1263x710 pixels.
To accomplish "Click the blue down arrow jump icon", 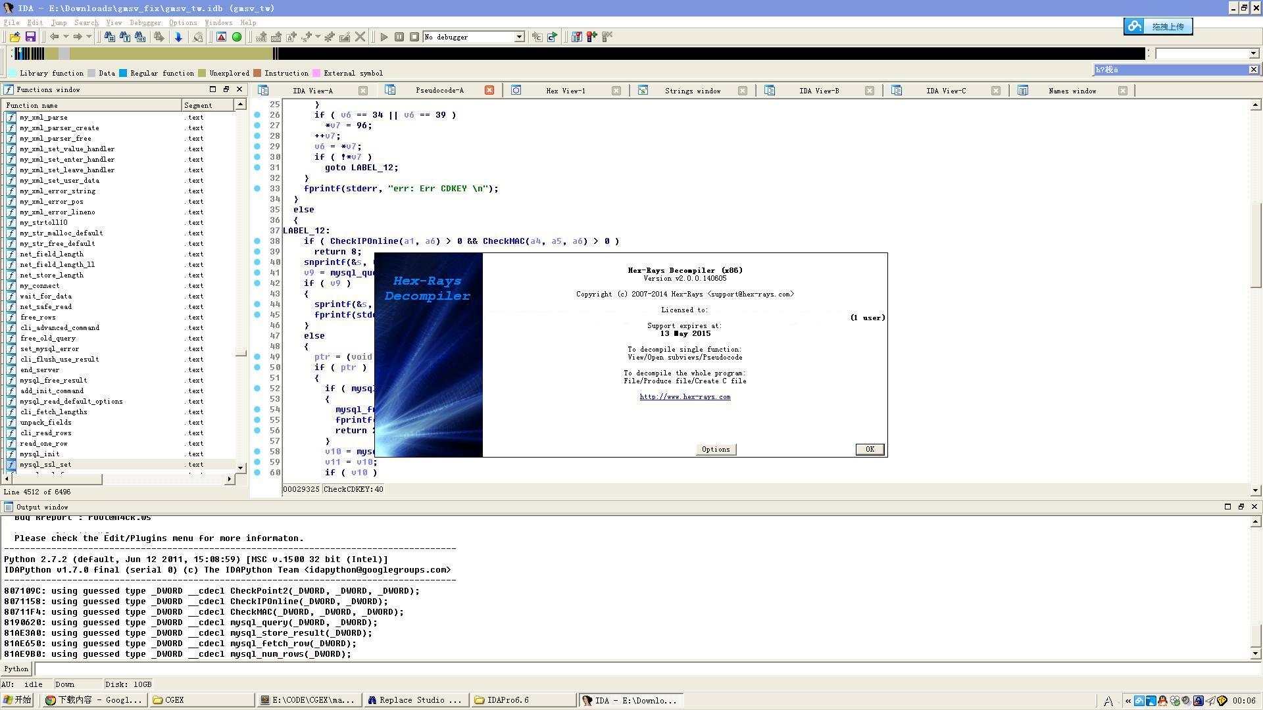I will tap(178, 37).
